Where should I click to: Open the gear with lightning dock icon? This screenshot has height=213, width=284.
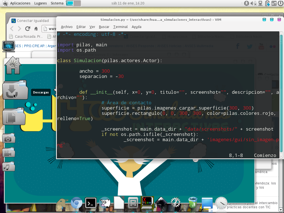(x=175, y=203)
